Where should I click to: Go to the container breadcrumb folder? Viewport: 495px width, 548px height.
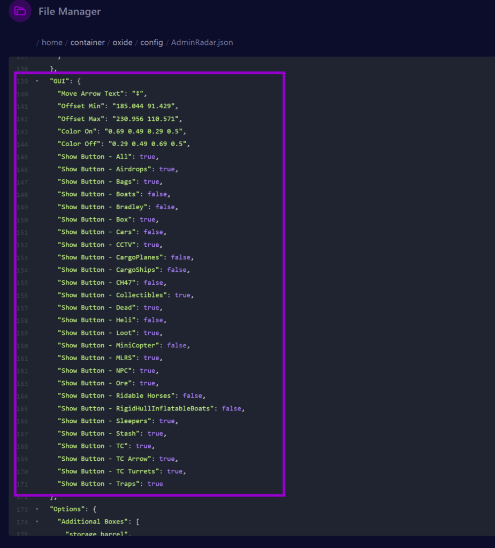[87, 42]
